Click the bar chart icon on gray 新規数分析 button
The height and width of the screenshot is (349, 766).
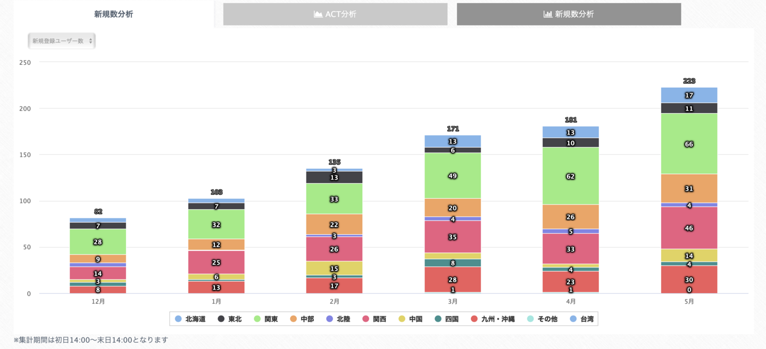tap(547, 14)
